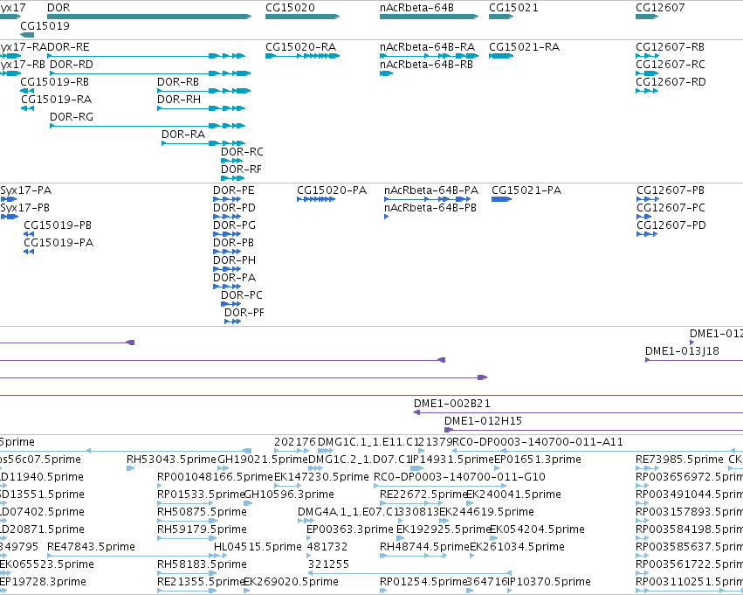The image size is (743, 595).
Task: Open the CG15020-RA transcript label
Action: pos(301,47)
